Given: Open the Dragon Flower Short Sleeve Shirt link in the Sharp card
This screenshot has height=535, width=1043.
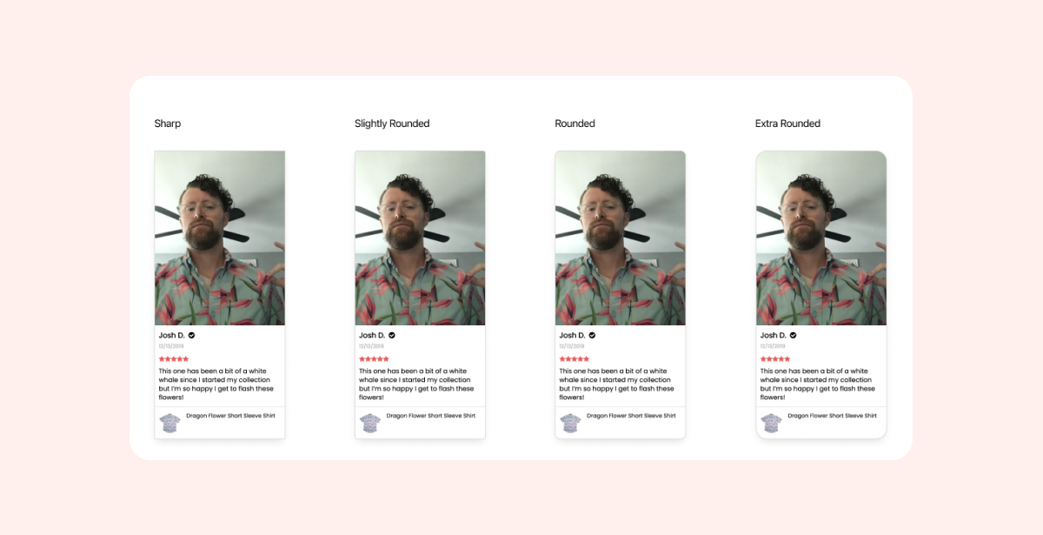Looking at the screenshot, I should [230, 416].
